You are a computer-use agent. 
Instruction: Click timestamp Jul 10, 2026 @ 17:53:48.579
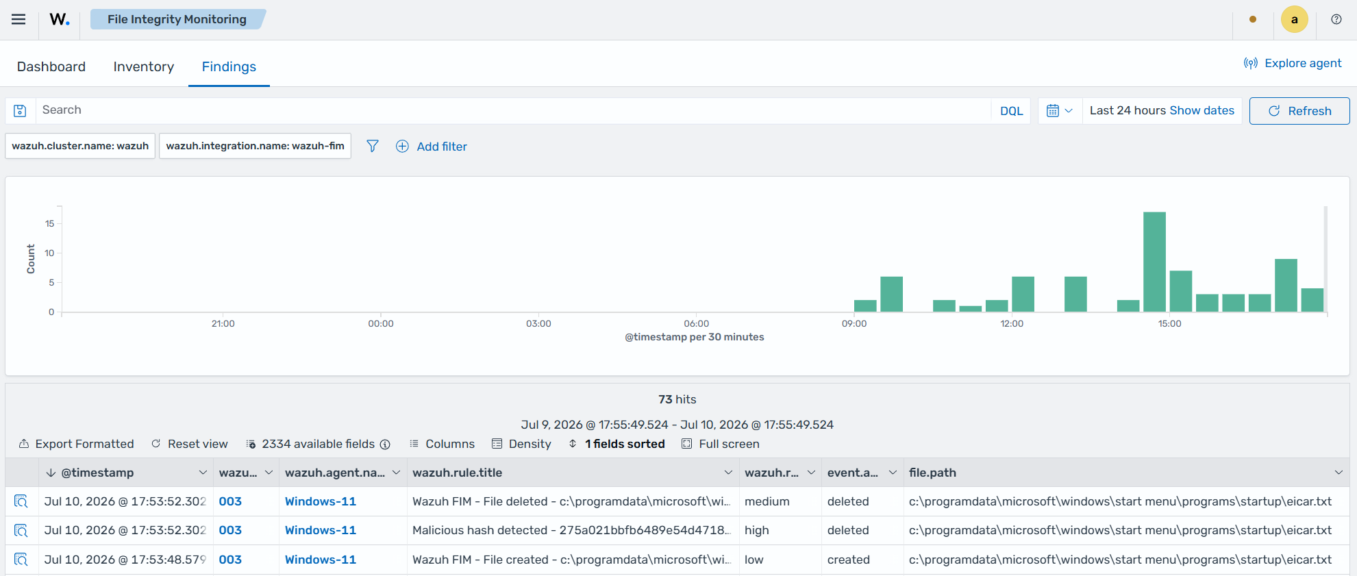coord(125,560)
